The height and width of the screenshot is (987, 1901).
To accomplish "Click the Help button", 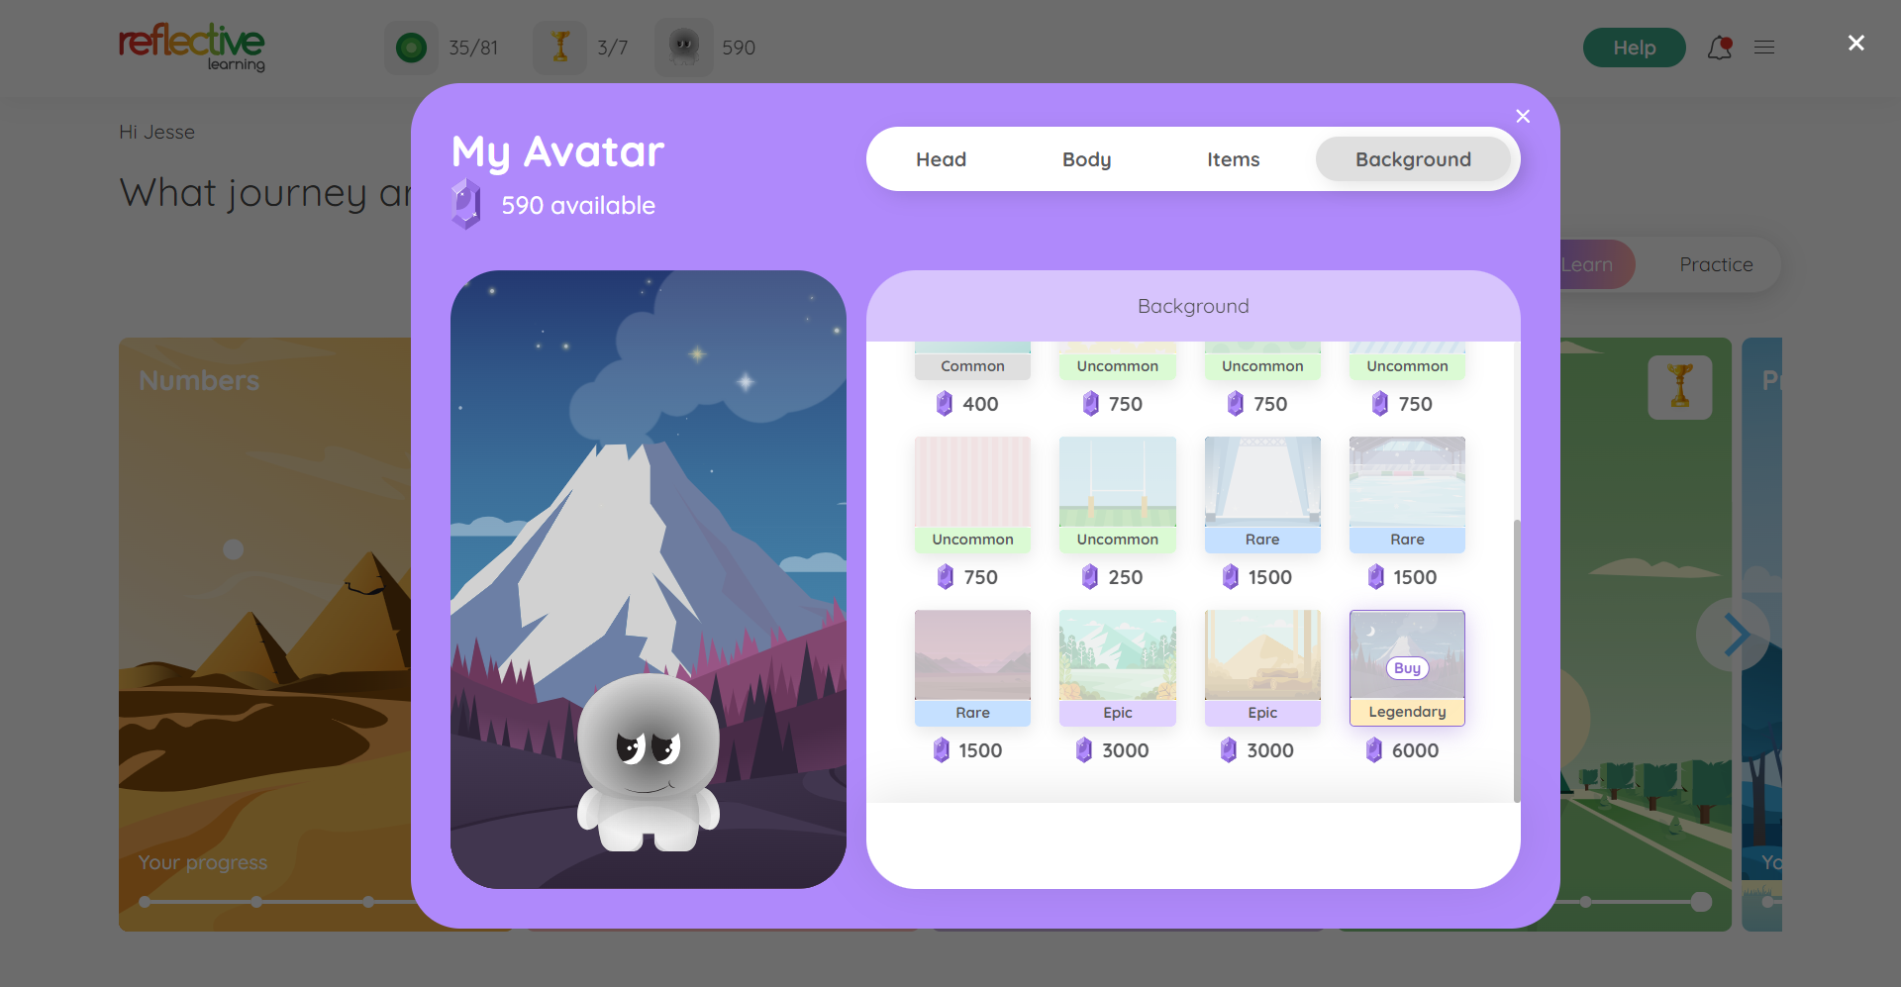I will point(1634,48).
